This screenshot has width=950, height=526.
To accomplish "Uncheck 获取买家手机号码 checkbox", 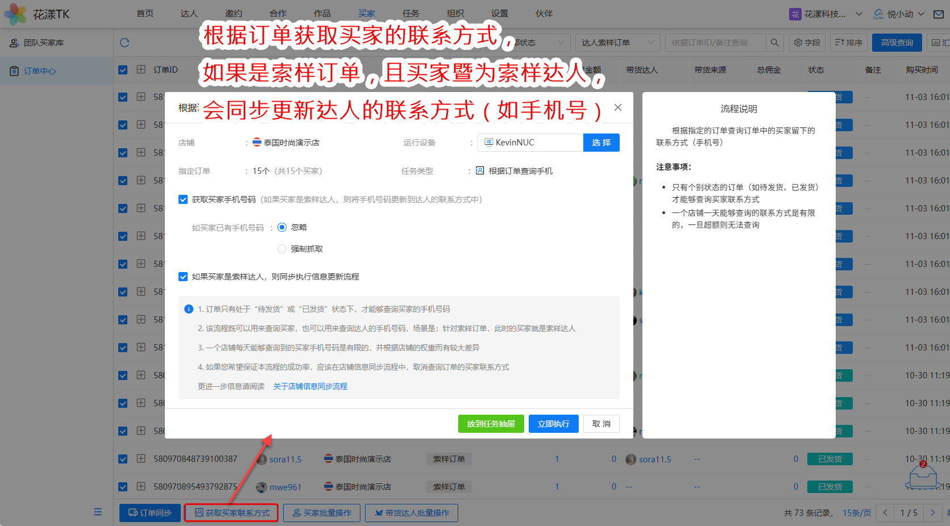I will tap(183, 199).
